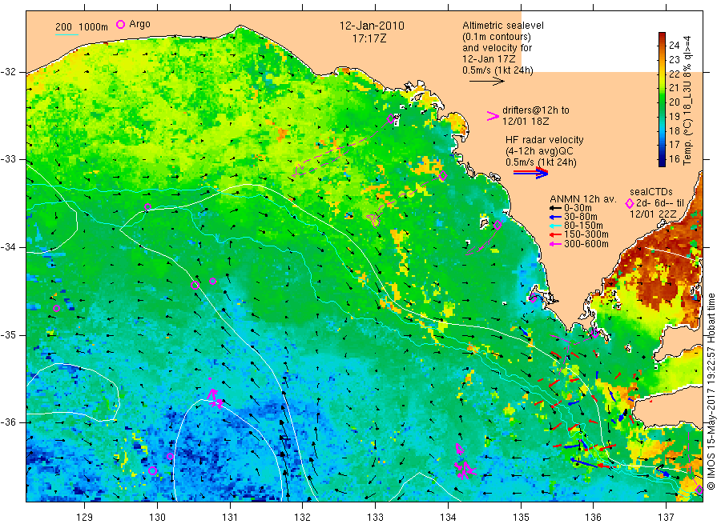
Task: Click the 'drifters@12h to' text
Action: 536,110
